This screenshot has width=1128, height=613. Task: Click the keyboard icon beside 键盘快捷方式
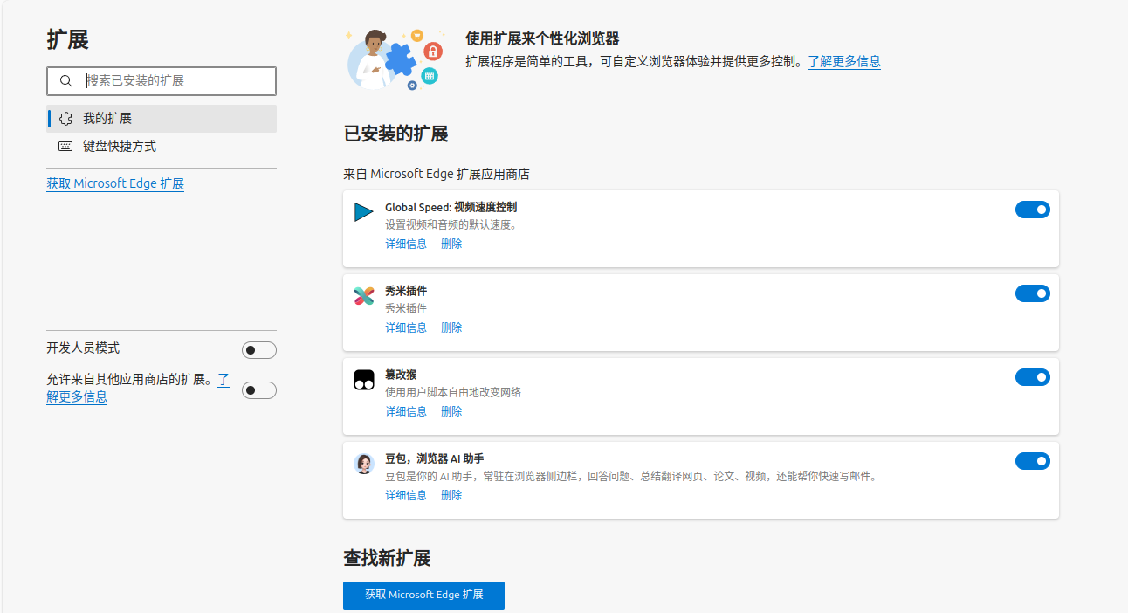pyautogui.click(x=65, y=147)
